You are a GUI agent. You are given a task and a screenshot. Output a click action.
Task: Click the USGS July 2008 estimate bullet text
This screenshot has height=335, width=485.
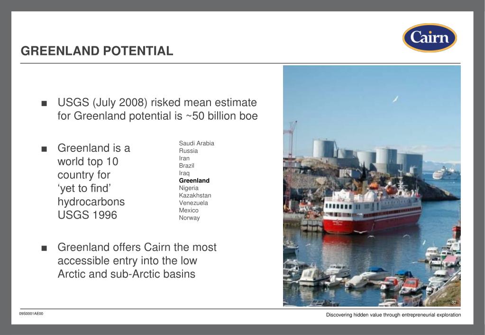click(157, 109)
